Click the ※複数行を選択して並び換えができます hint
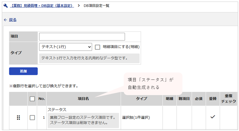The image size is (239, 131). click(x=44, y=86)
